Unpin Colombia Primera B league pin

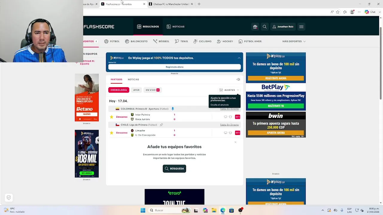[x=173, y=109]
